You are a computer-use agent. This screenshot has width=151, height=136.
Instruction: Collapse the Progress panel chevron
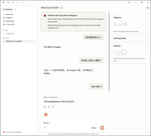tap(146, 17)
